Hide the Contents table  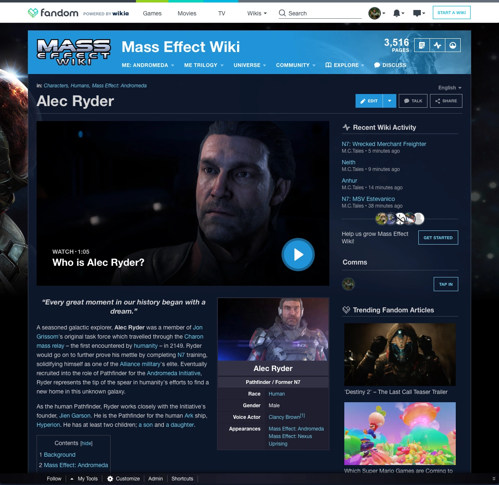86,443
